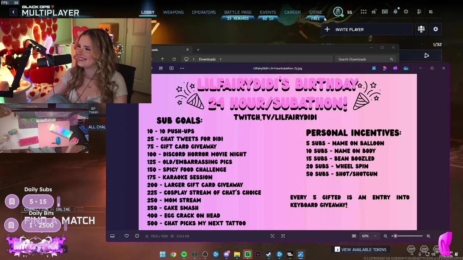Click the Photos edit image icon

374,68
